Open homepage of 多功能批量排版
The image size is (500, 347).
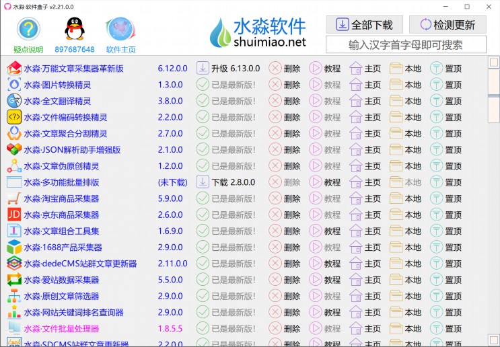365,182
